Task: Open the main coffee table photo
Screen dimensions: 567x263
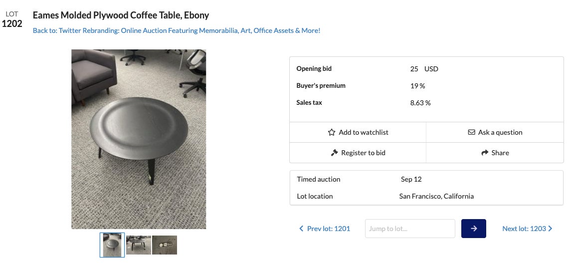Action: (139, 139)
